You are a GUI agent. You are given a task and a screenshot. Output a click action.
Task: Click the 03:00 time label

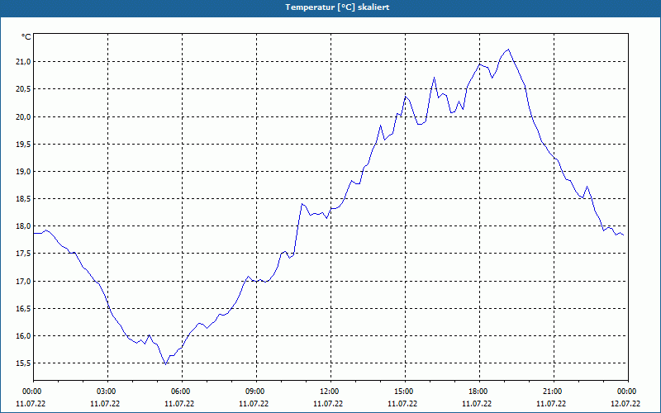click(x=108, y=392)
